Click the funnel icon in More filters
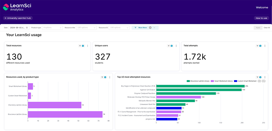 coord(135,27)
